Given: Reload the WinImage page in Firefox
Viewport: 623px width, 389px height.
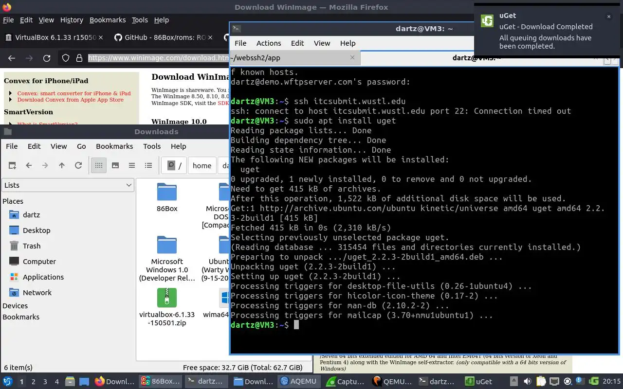Looking at the screenshot, I should pyautogui.click(x=47, y=58).
